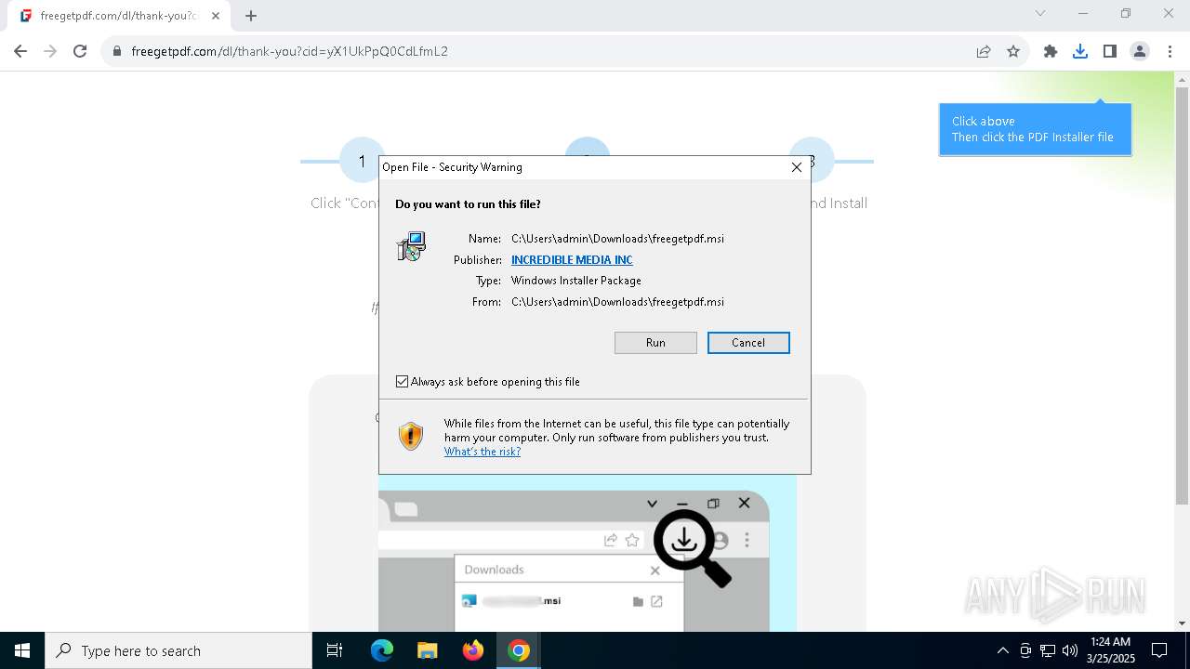View site information lock icon

117,51
